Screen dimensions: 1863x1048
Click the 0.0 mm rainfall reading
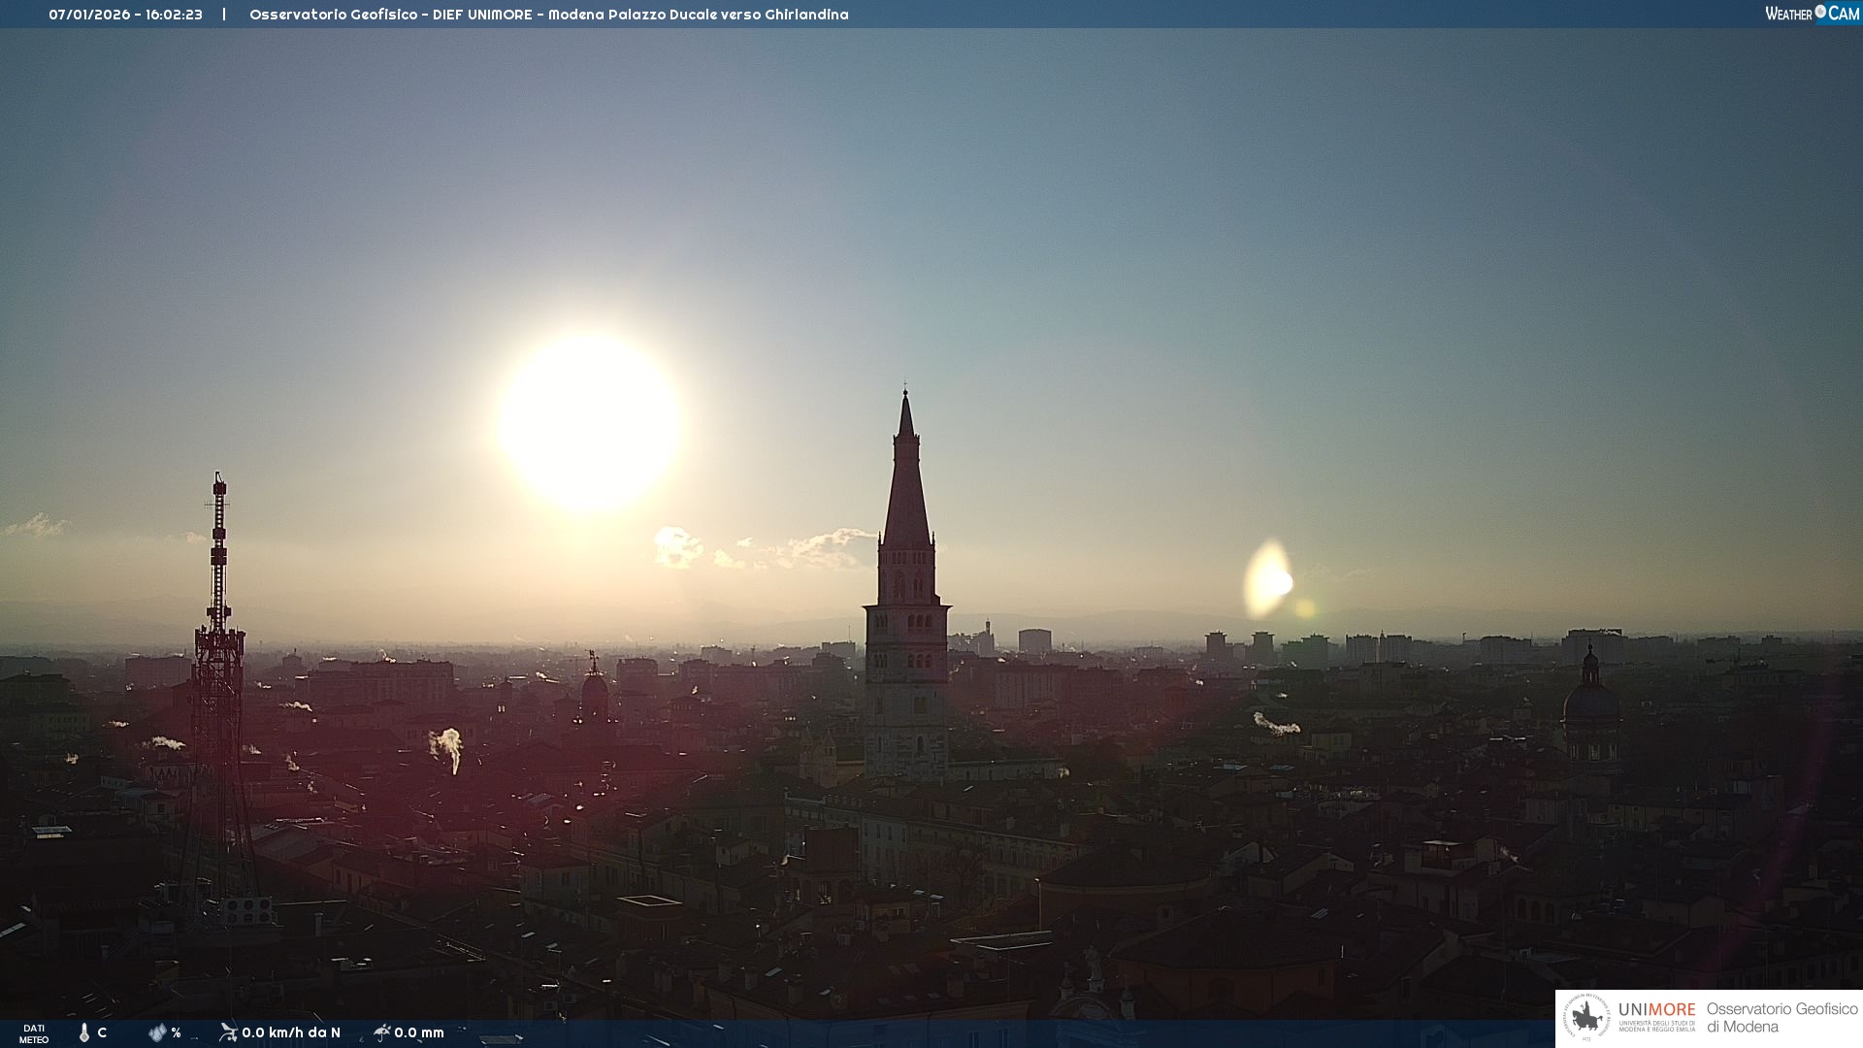coord(419,1032)
